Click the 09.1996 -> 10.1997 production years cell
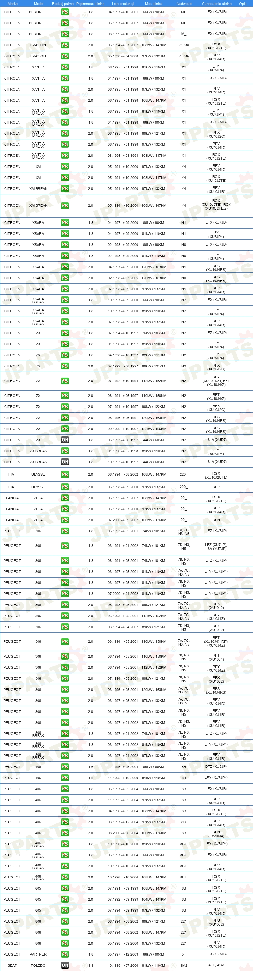253x971 pixels. (x=123, y=429)
